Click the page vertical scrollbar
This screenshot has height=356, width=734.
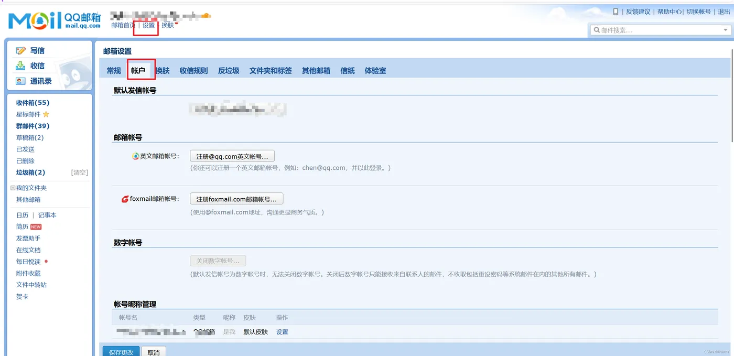coord(731,94)
